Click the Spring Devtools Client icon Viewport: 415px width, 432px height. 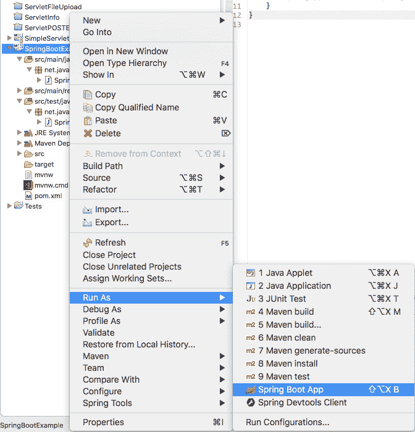point(251,402)
